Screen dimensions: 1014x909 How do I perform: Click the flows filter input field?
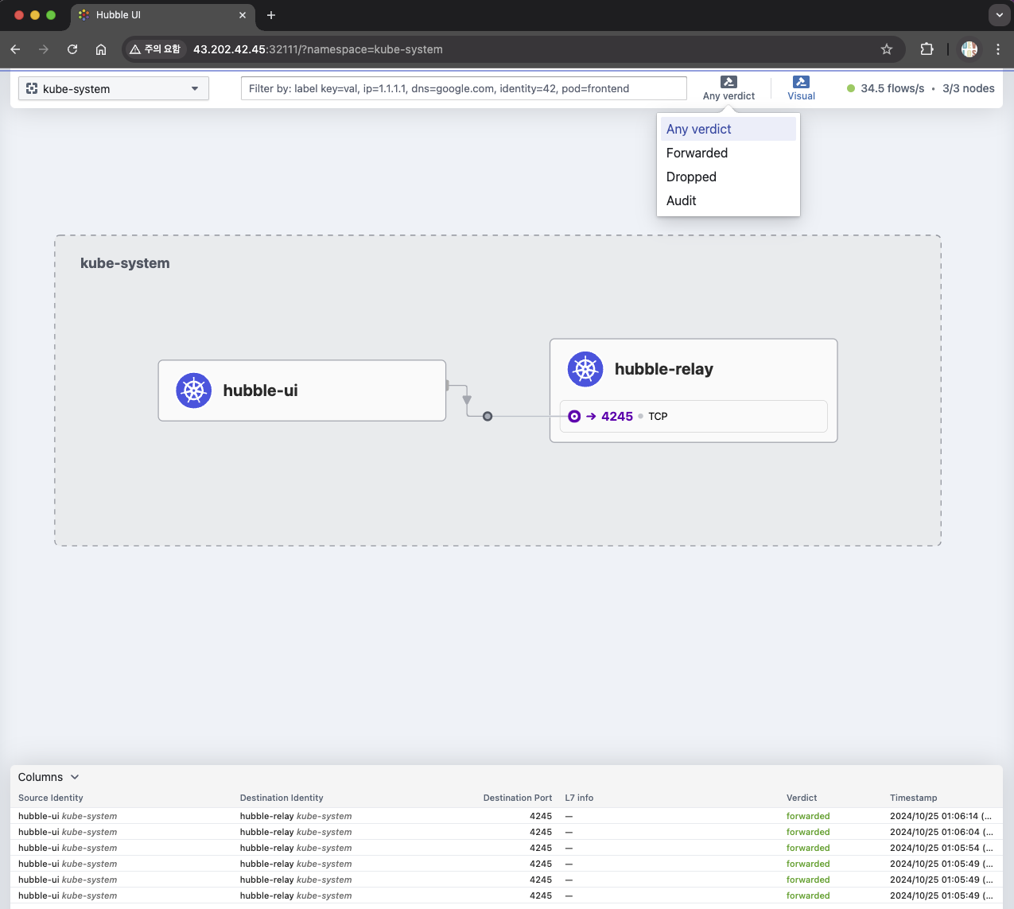coord(464,88)
